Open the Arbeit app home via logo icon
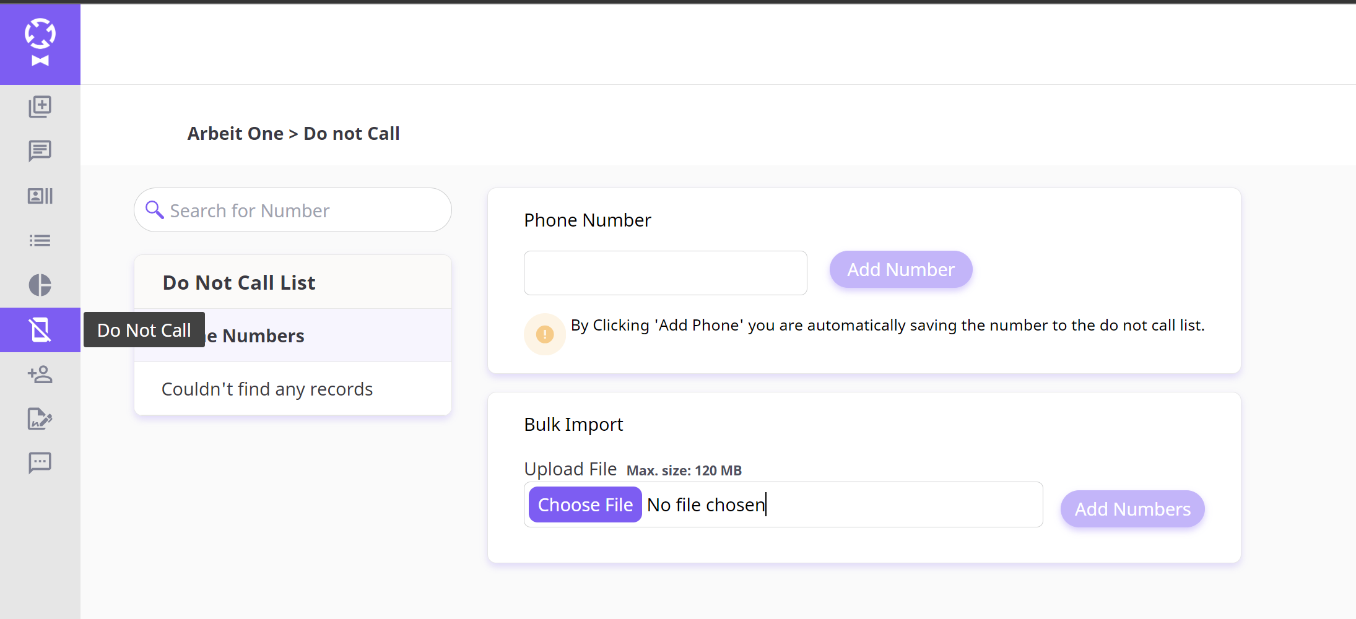The height and width of the screenshot is (619, 1356). 40,43
